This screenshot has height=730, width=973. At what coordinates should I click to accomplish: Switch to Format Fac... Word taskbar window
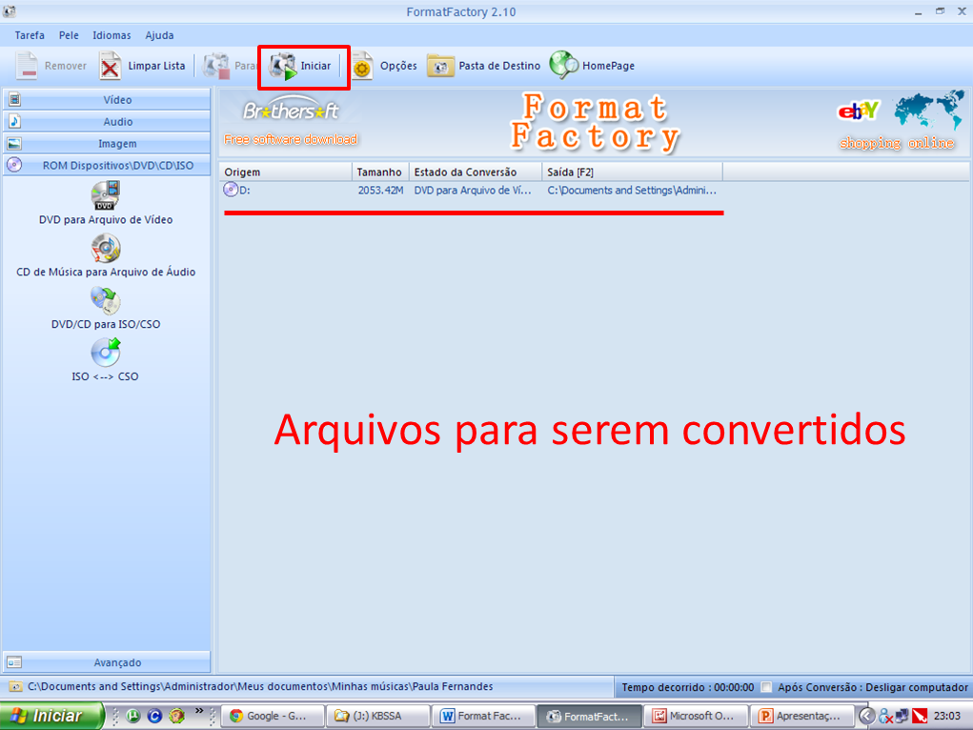coord(484,716)
